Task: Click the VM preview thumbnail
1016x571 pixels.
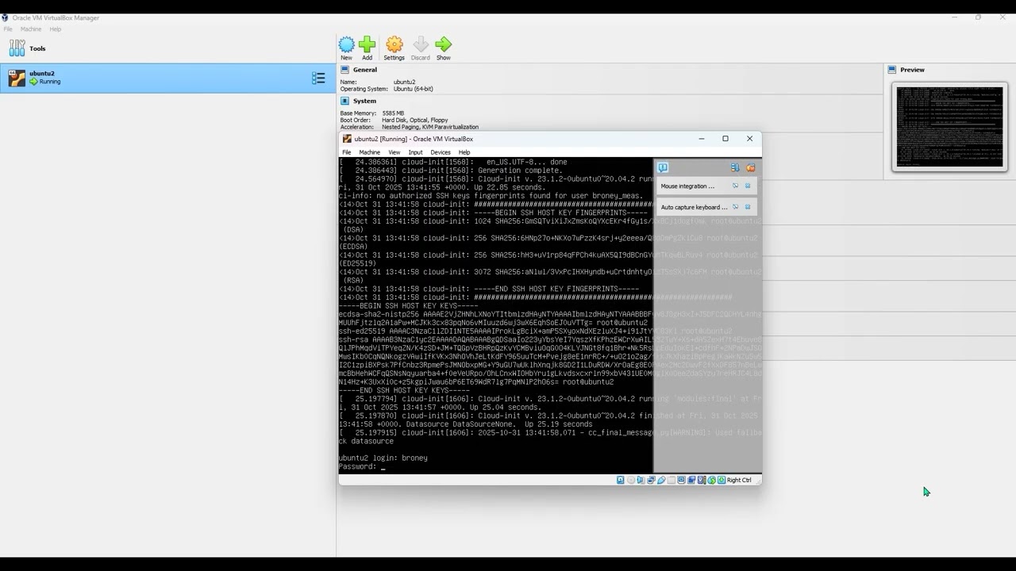Action: point(949,127)
